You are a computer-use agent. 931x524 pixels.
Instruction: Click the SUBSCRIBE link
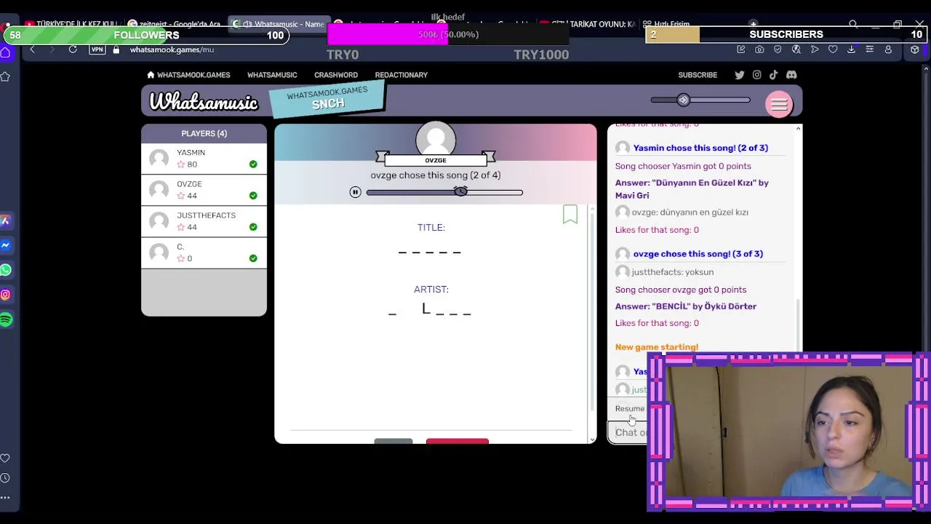click(x=698, y=75)
